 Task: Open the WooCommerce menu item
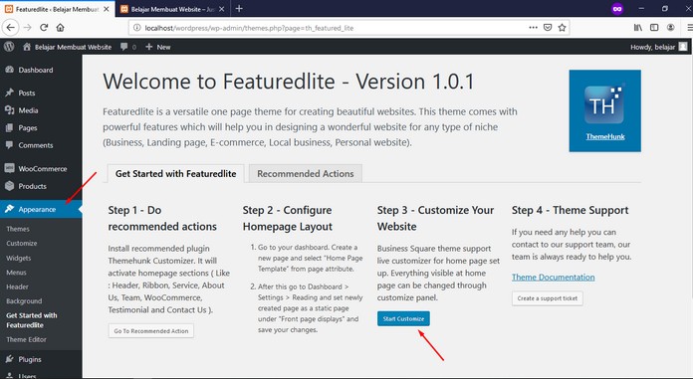[41, 168]
